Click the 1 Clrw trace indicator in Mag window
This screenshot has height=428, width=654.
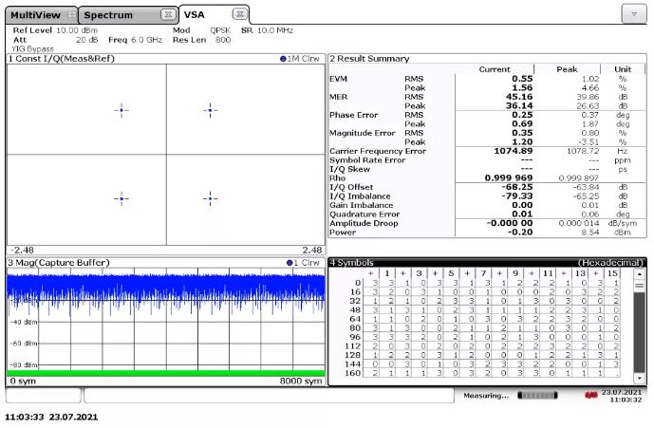pyautogui.click(x=303, y=263)
